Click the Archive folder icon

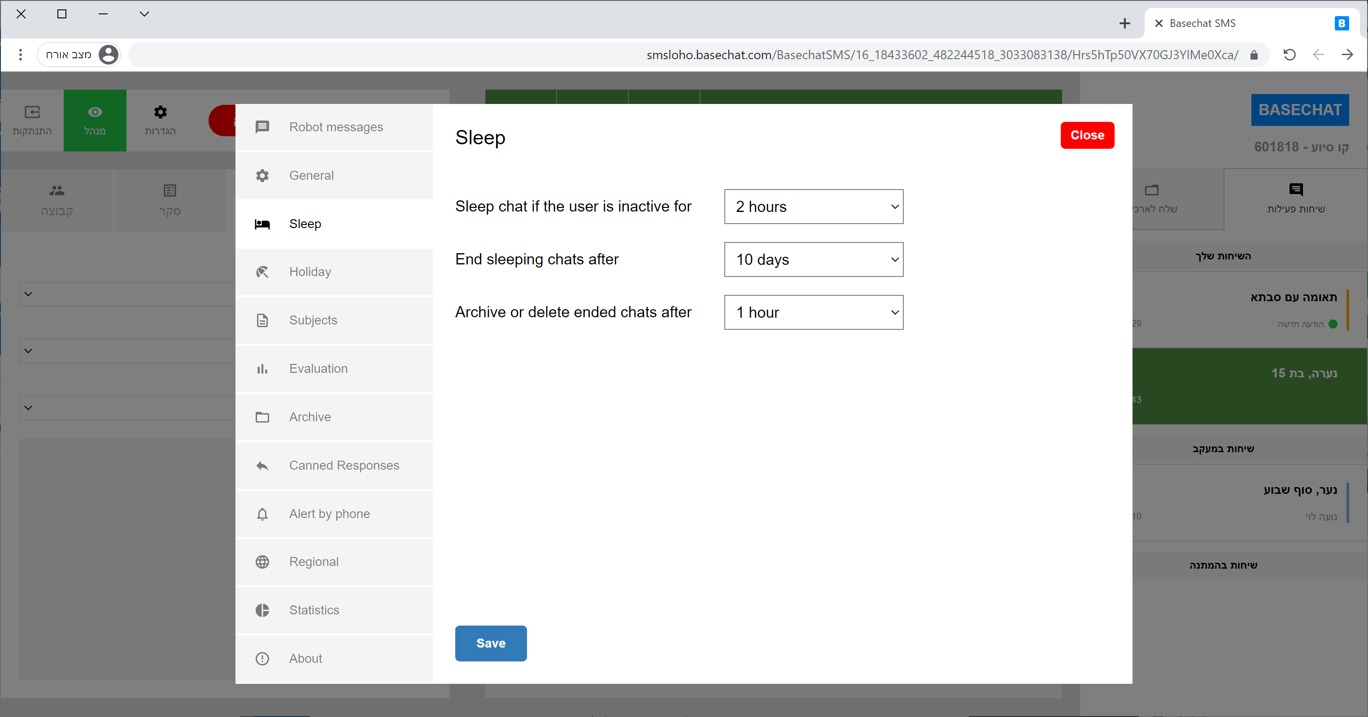coord(262,417)
